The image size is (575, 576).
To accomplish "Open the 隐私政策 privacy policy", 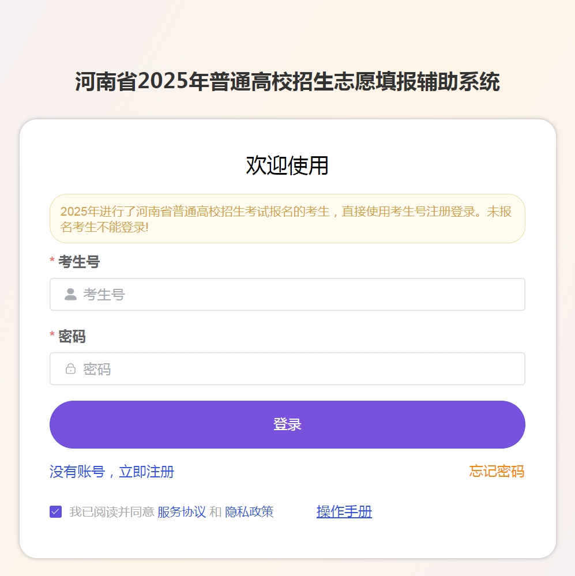I will pyautogui.click(x=250, y=511).
